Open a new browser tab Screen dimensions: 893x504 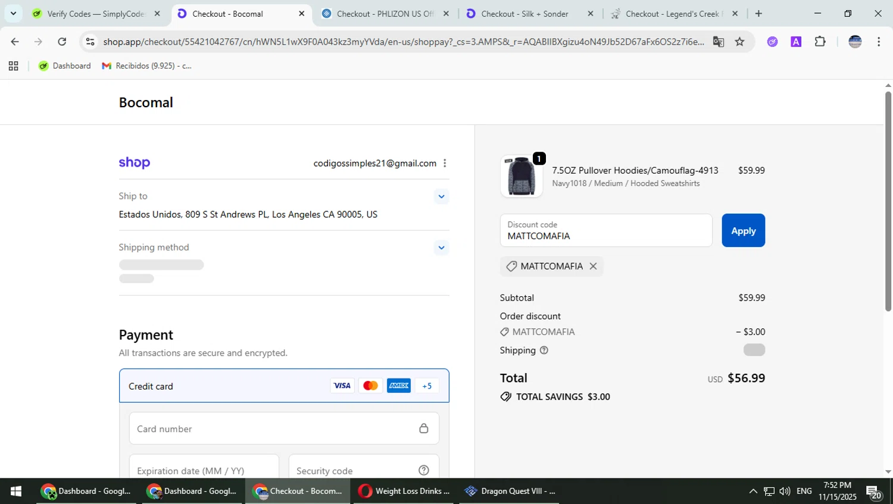(x=758, y=14)
